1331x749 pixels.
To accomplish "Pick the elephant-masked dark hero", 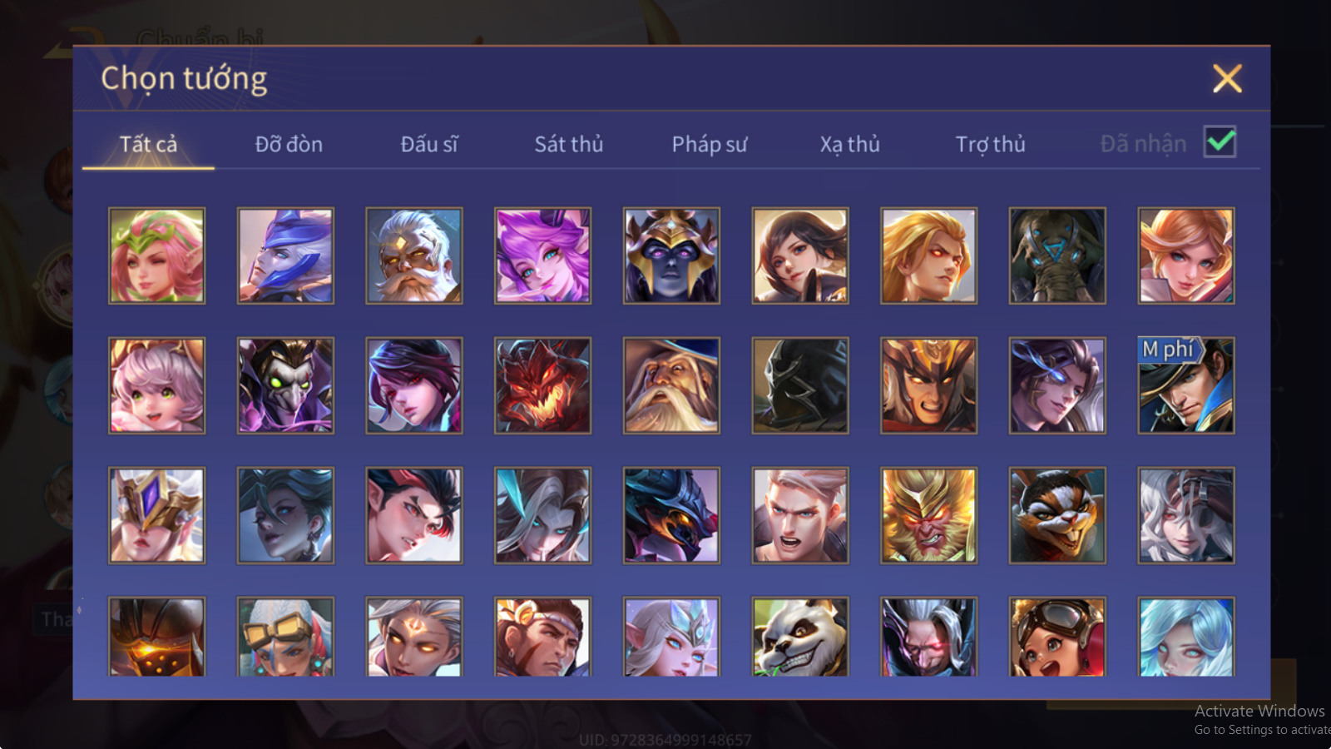I will tap(1057, 255).
